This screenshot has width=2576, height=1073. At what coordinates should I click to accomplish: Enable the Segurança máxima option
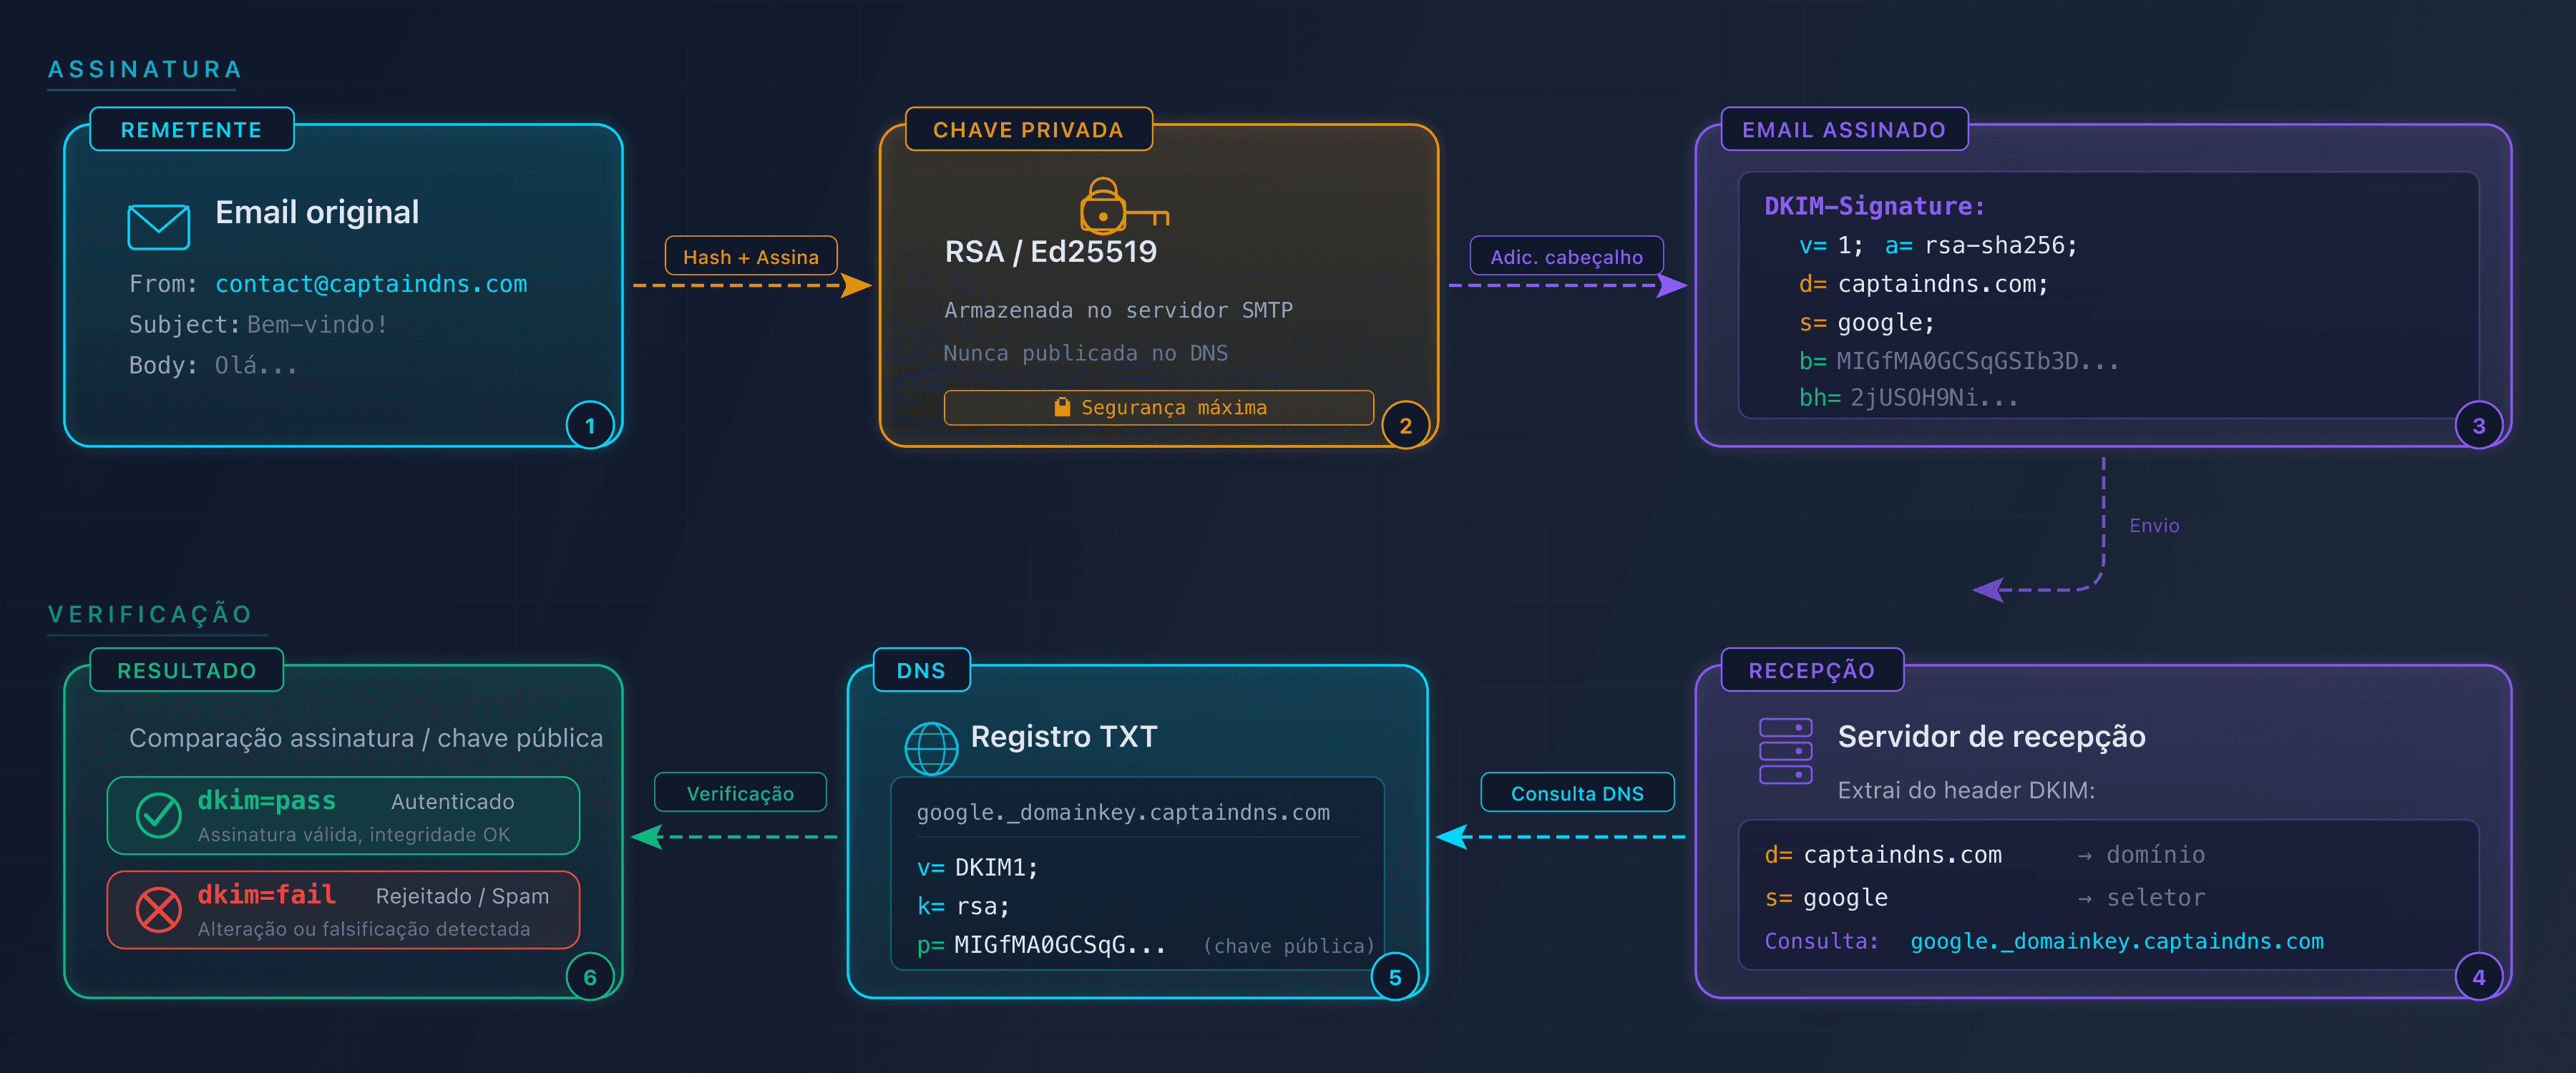coord(1159,407)
